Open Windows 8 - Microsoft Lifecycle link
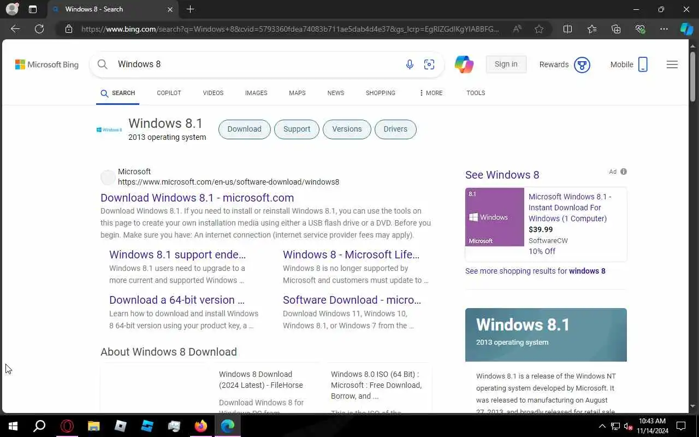 pos(351,255)
